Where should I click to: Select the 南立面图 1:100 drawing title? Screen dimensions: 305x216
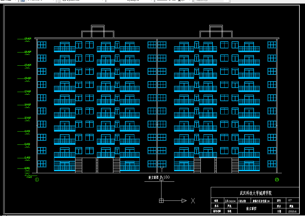coord(159,177)
